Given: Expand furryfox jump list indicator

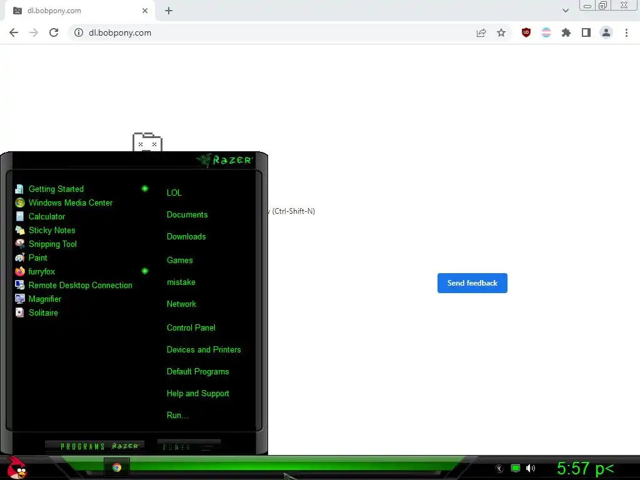Looking at the screenshot, I should [x=144, y=271].
